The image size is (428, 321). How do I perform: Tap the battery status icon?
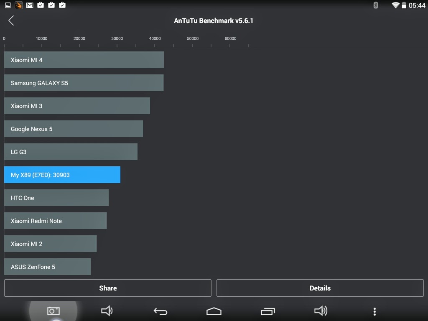404,5
